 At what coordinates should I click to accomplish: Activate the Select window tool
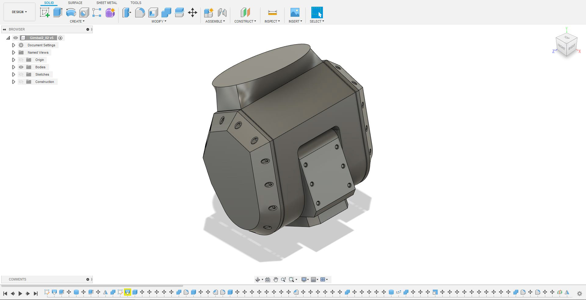317,12
